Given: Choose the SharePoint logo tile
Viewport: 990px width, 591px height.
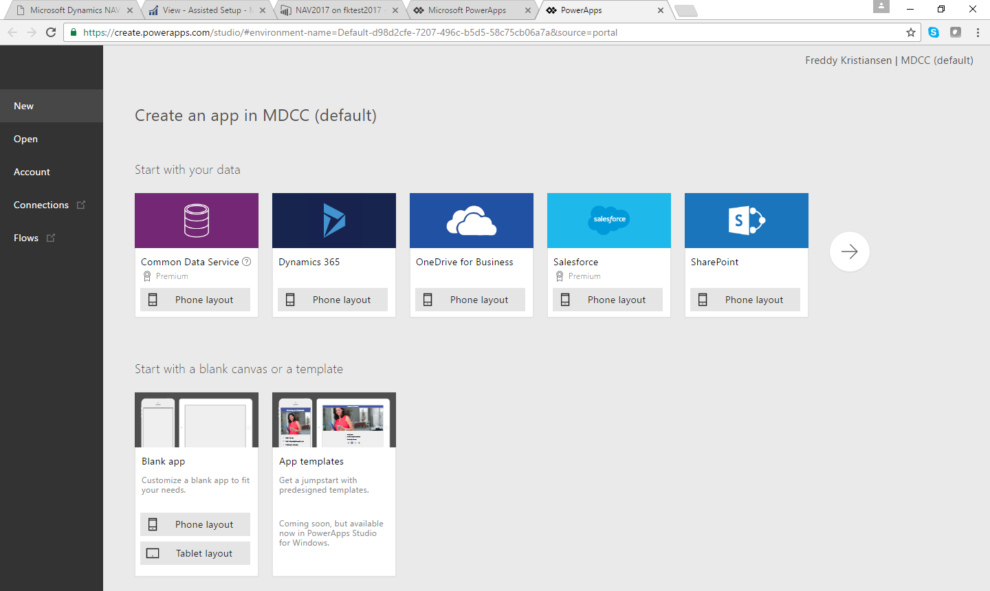Looking at the screenshot, I should click(x=747, y=221).
